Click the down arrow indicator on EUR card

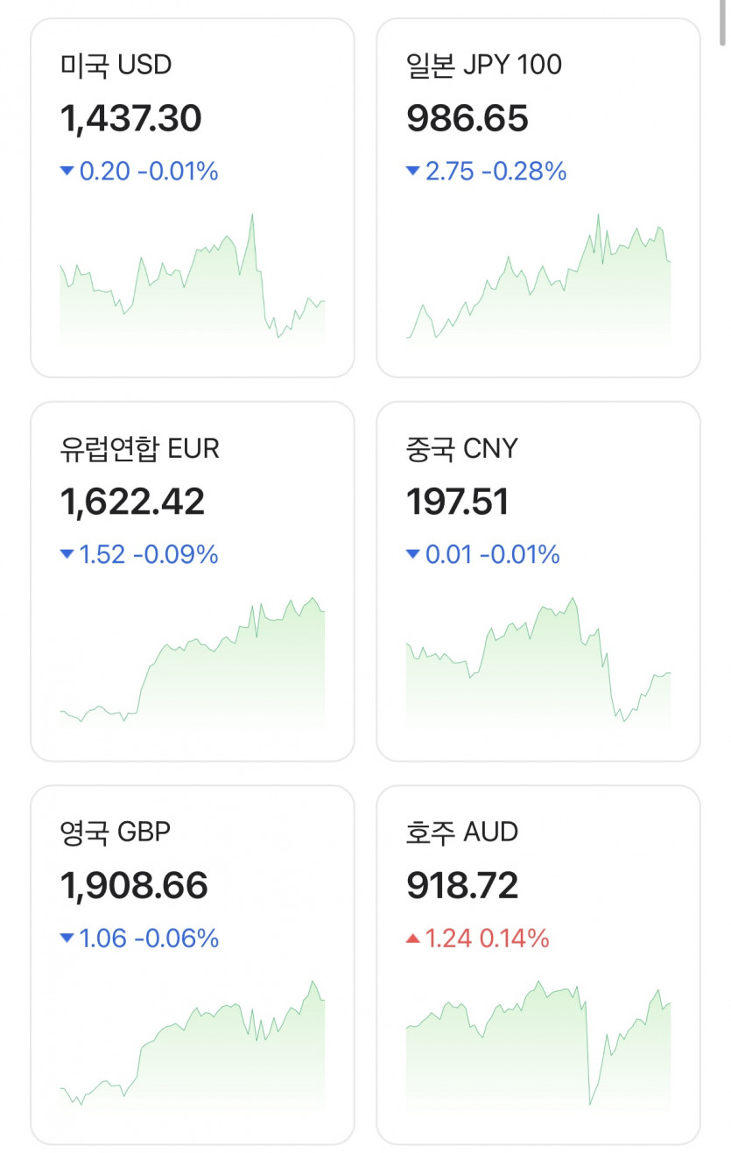67,555
